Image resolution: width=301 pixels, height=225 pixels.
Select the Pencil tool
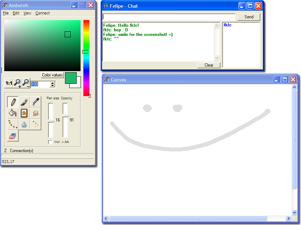(13, 102)
